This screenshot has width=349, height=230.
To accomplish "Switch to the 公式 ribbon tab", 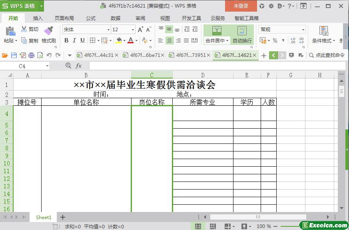I will coord(91,18).
